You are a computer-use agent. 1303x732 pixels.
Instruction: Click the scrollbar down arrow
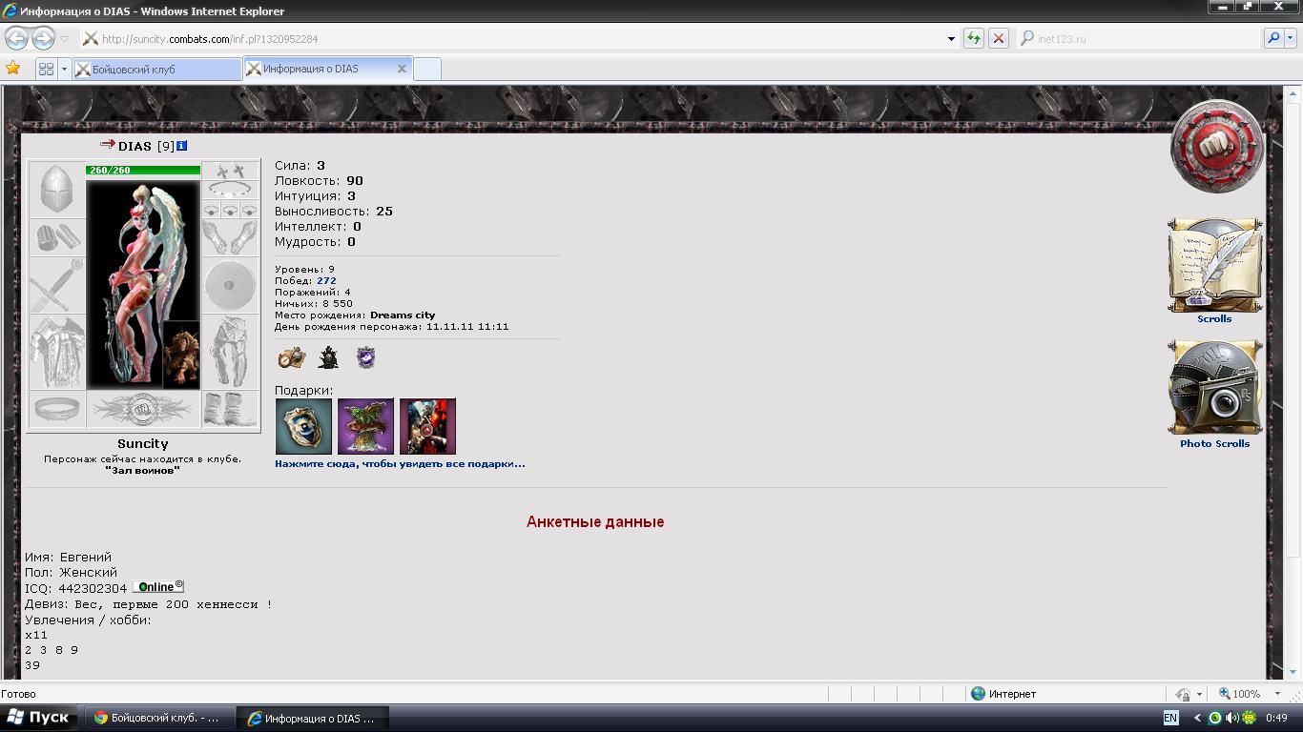[x=1293, y=672]
